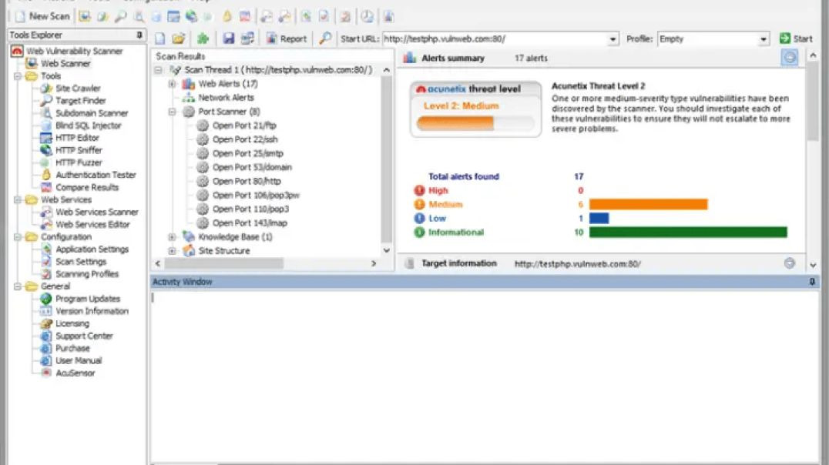Select Open Port 25/smtp
The width and height of the screenshot is (829, 465).
[x=248, y=153]
